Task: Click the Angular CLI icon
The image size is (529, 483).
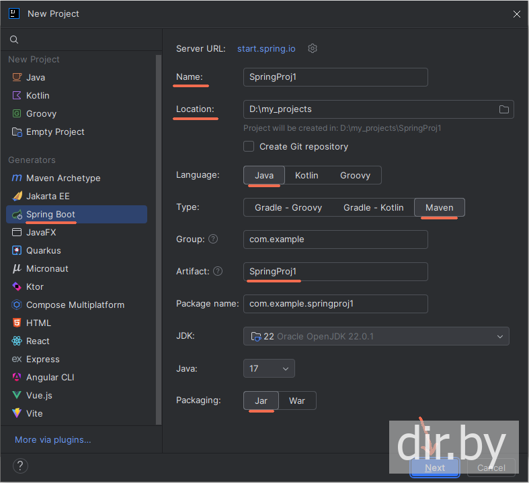Action: pyautogui.click(x=17, y=377)
